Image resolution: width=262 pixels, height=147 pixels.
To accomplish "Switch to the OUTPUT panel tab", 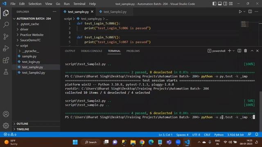I will pyautogui.click(x=70, y=51).
